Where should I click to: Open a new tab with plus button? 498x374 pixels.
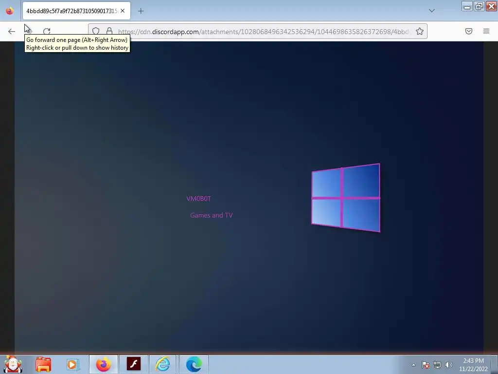(x=141, y=11)
